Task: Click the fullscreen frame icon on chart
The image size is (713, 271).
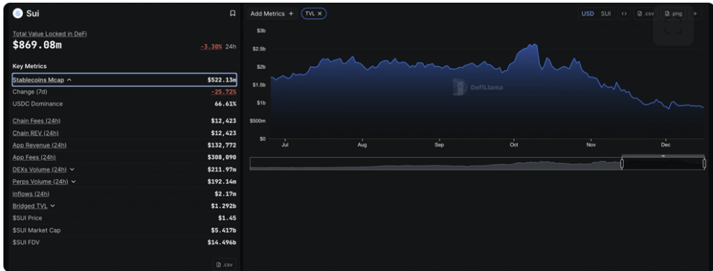Action: (673, 26)
